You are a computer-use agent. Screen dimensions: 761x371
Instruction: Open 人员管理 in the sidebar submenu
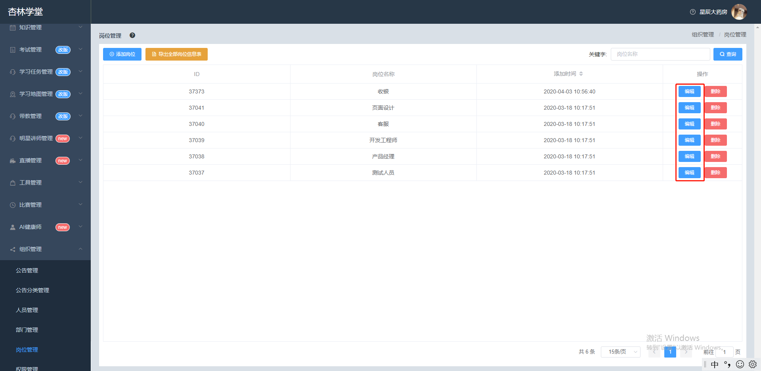pyautogui.click(x=27, y=310)
